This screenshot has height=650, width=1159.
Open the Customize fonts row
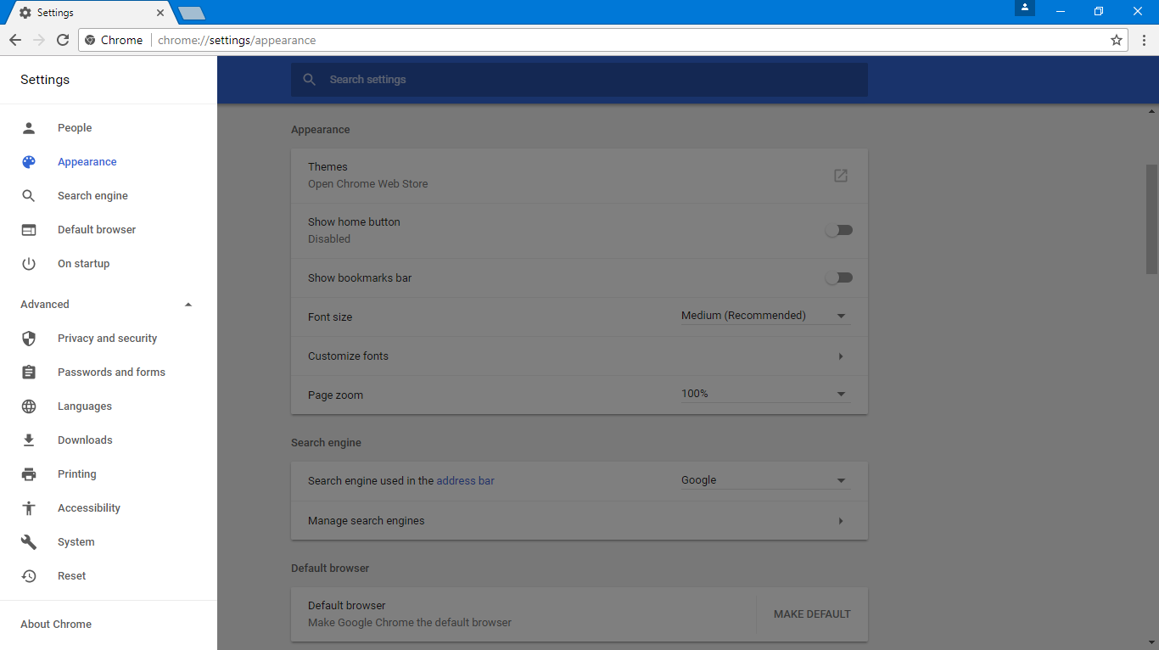pos(579,356)
